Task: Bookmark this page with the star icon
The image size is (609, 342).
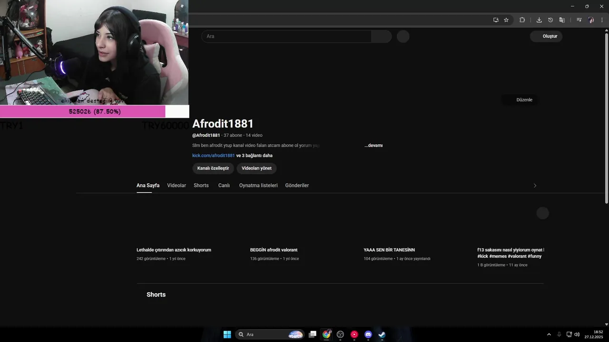Action: pos(506,20)
